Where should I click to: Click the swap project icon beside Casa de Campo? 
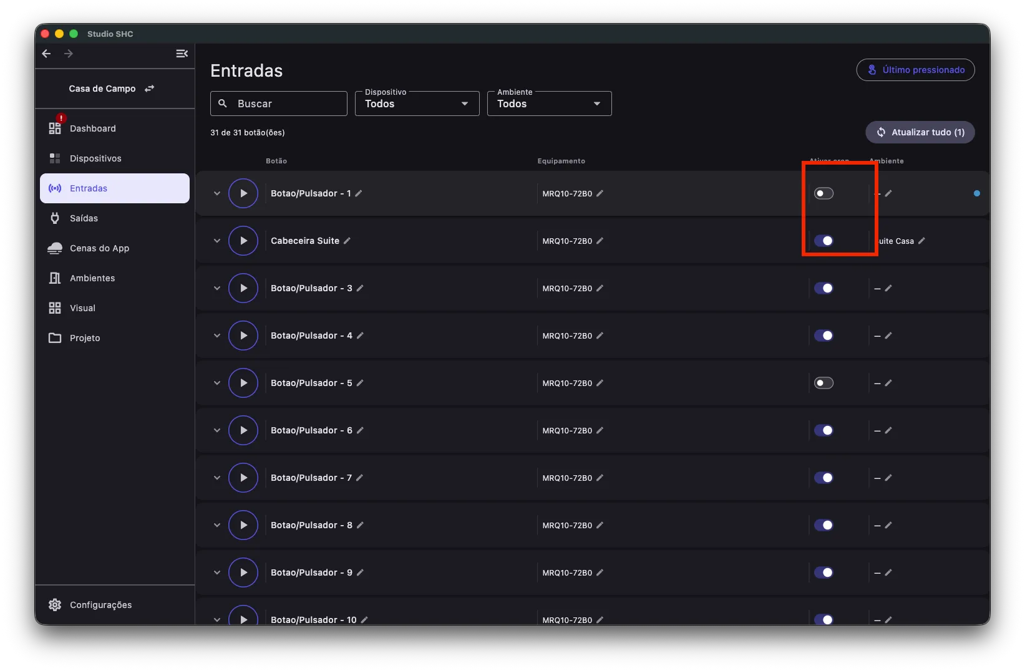click(x=149, y=89)
